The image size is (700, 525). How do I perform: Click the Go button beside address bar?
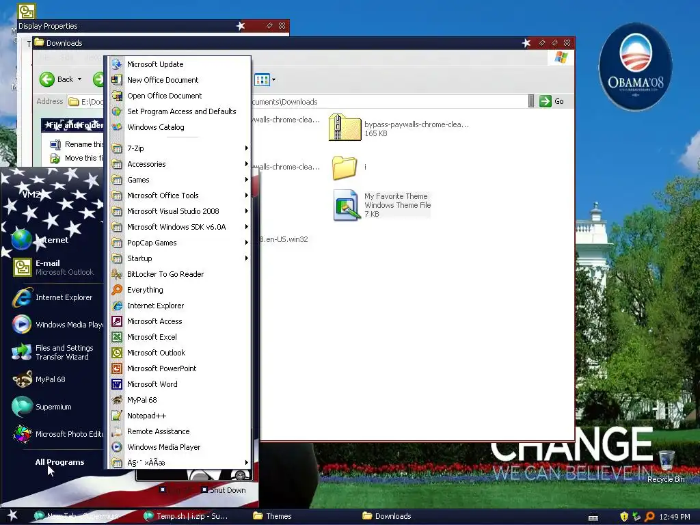click(x=552, y=101)
